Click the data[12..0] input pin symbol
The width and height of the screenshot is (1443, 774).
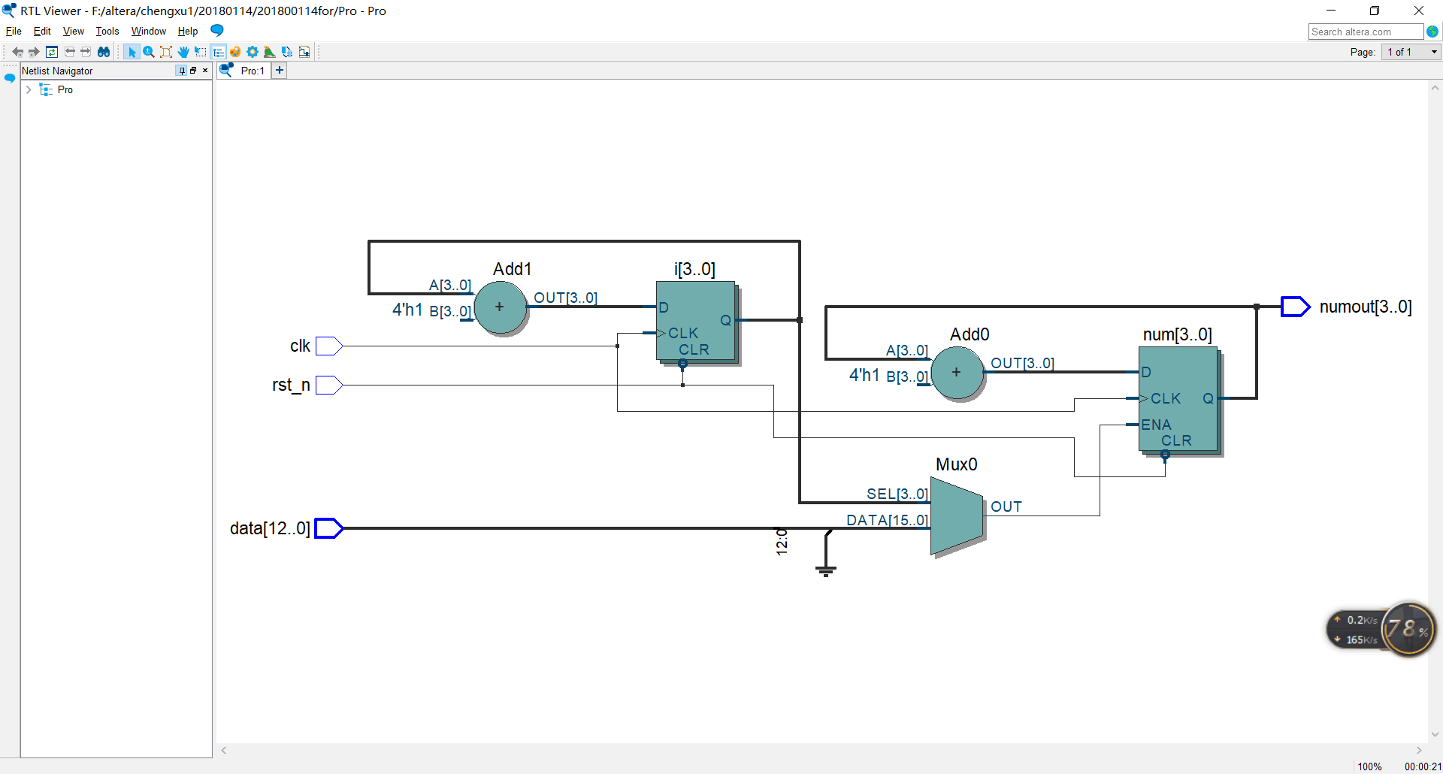coord(328,528)
